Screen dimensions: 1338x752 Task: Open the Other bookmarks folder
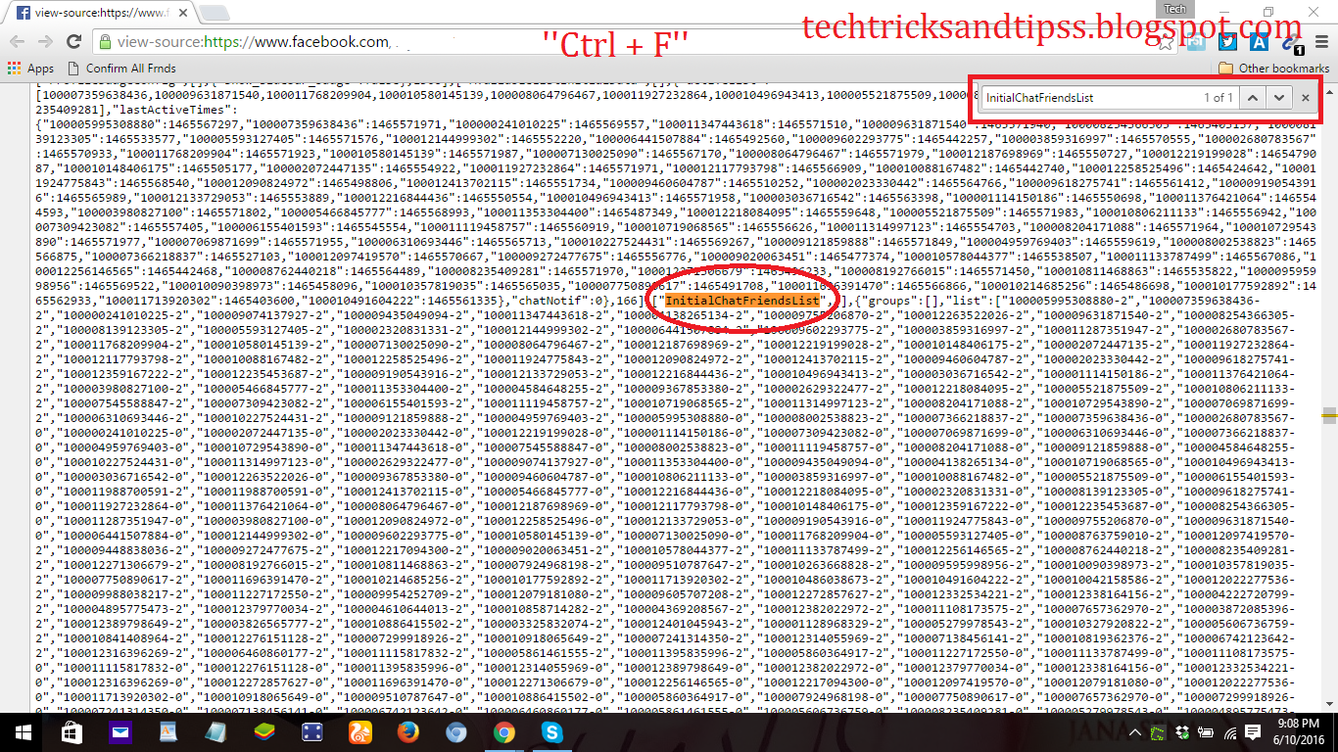point(1274,69)
